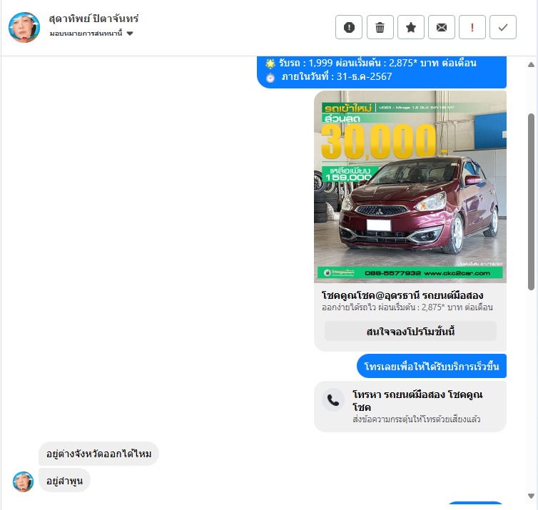Click card title 'โชคคูณโชค@อุดรธานี รถยนต์มือสอง'
Image resolution: width=538 pixels, height=510 pixels.
pyautogui.click(x=402, y=295)
